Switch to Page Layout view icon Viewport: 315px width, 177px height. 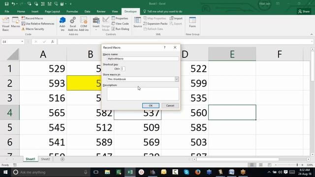tap(261, 165)
